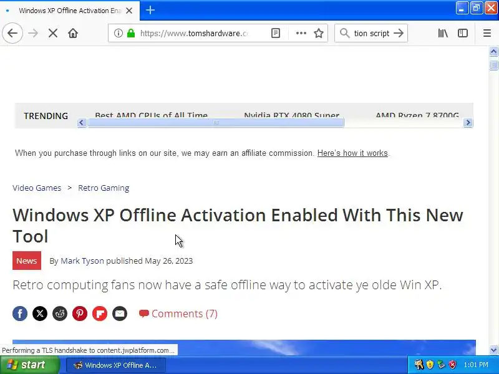Image resolution: width=499 pixels, height=374 pixels.
Task: Open the 'Here's how it works' link
Action: (352, 153)
